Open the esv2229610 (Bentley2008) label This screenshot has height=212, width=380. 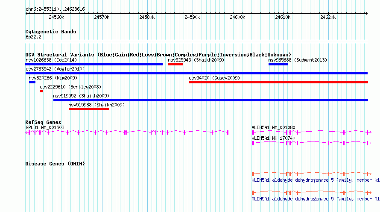pyautogui.click(x=70, y=87)
